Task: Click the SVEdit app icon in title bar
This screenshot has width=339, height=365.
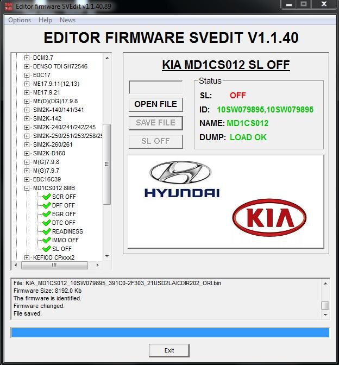Action: tap(9, 7)
